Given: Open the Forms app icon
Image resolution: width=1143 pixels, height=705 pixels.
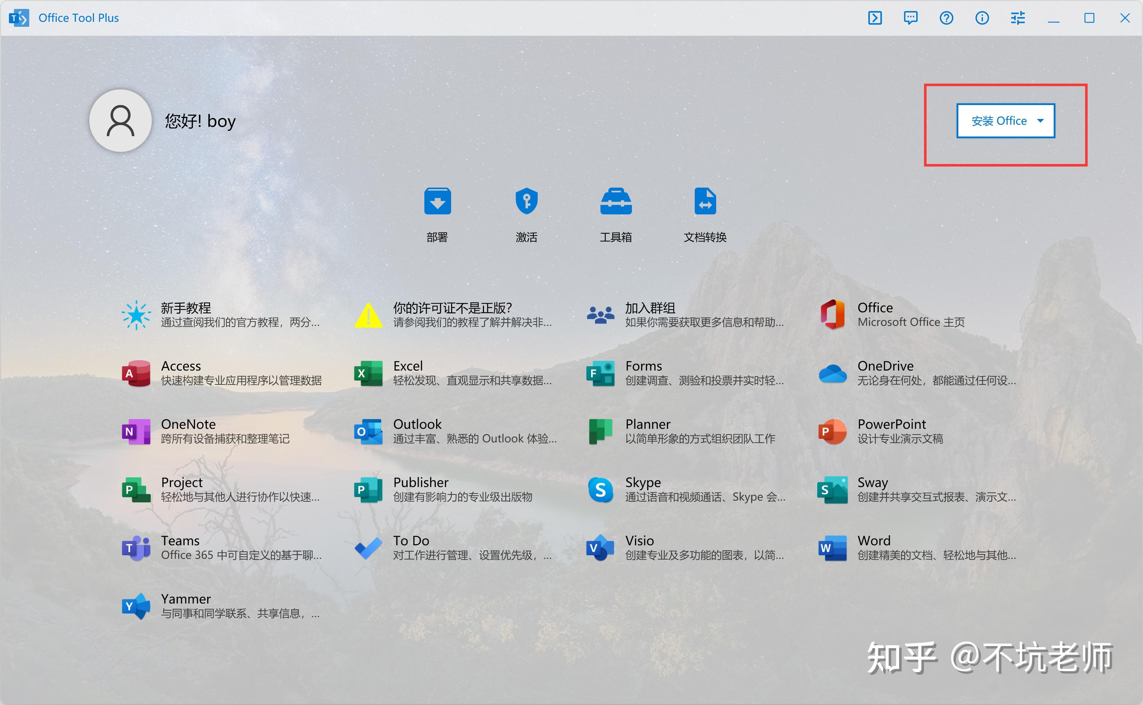Looking at the screenshot, I should pos(601,373).
